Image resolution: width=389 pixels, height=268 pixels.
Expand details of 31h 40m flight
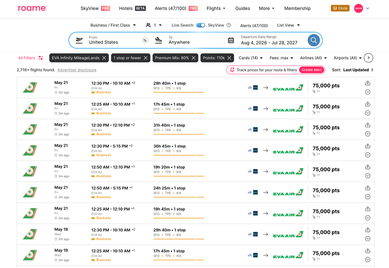(x=368, y=134)
